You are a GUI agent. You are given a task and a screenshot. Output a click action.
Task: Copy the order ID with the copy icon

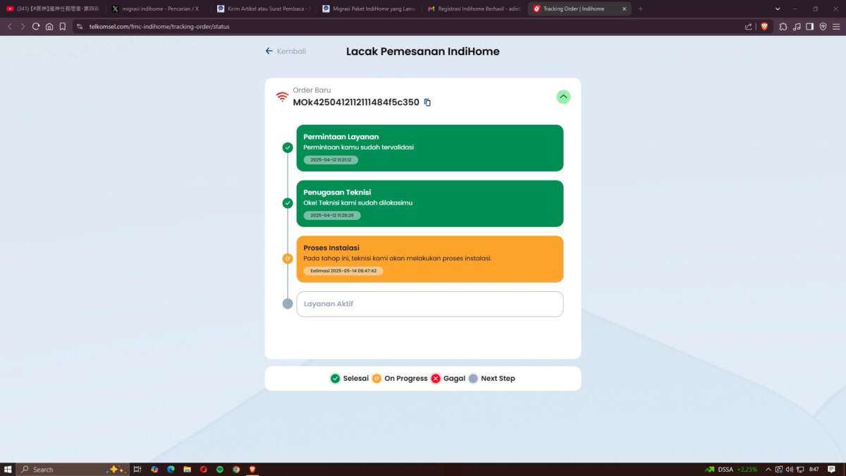427,102
